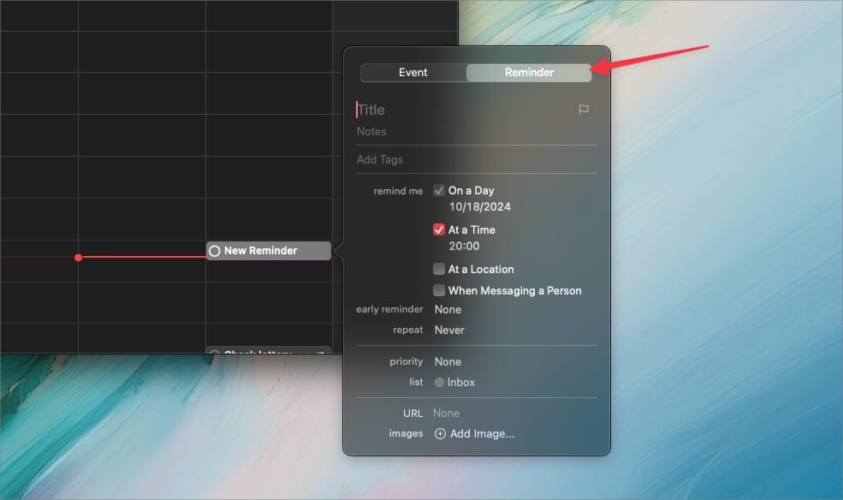Click the Inbox list color dot

coord(437,383)
